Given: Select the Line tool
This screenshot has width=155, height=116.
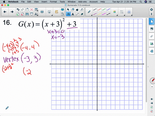Looking at the screenshot, I should [x=77, y=14].
